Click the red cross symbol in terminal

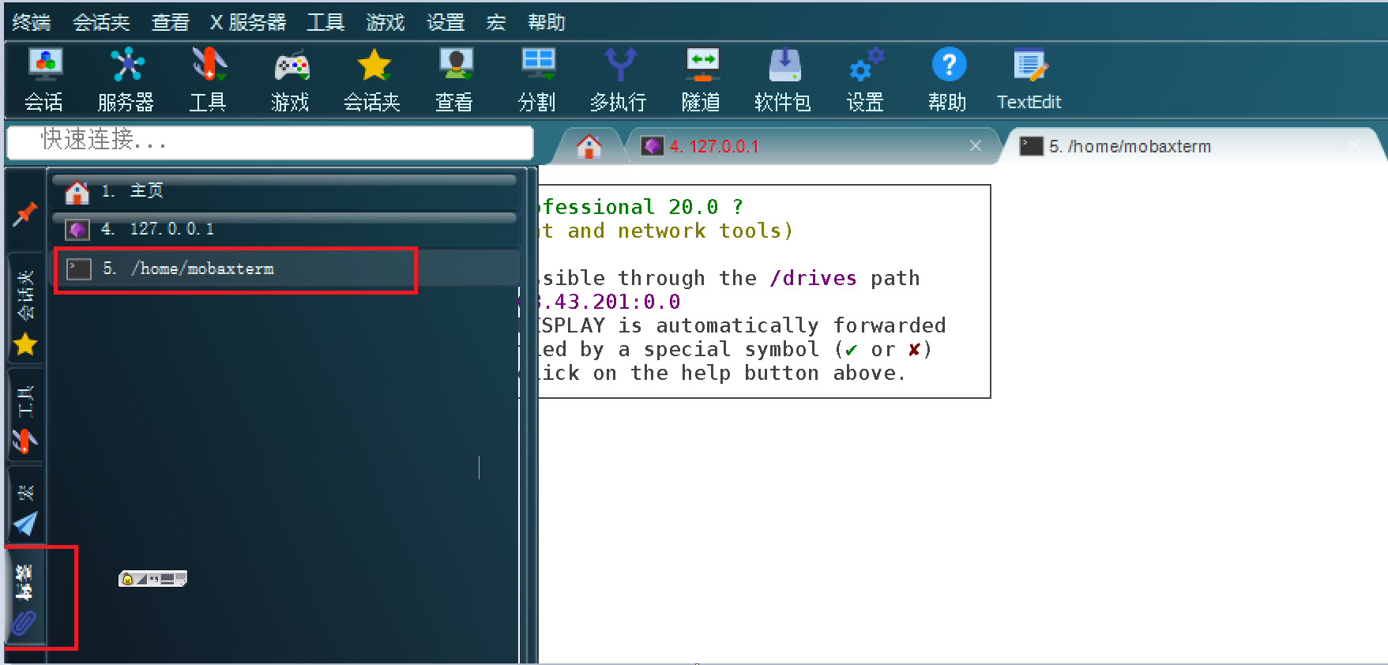click(x=914, y=350)
